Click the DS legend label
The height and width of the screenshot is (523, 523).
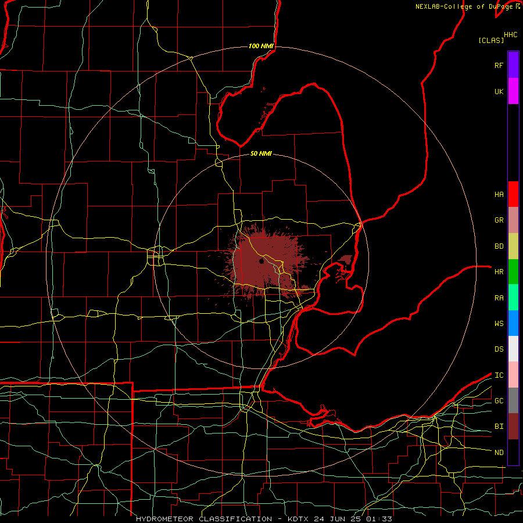pos(499,349)
